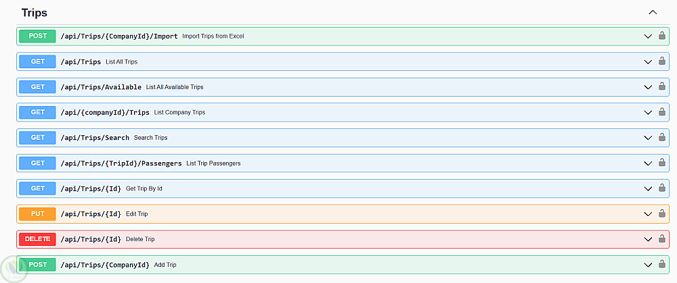The width and height of the screenshot is (677, 283).
Task: Collapse the Trips section with top chevron
Action: pyautogui.click(x=653, y=12)
